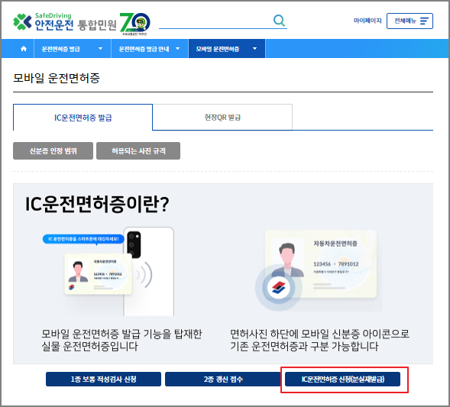
Task: Go to home via the house icon
Action: click(x=24, y=49)
